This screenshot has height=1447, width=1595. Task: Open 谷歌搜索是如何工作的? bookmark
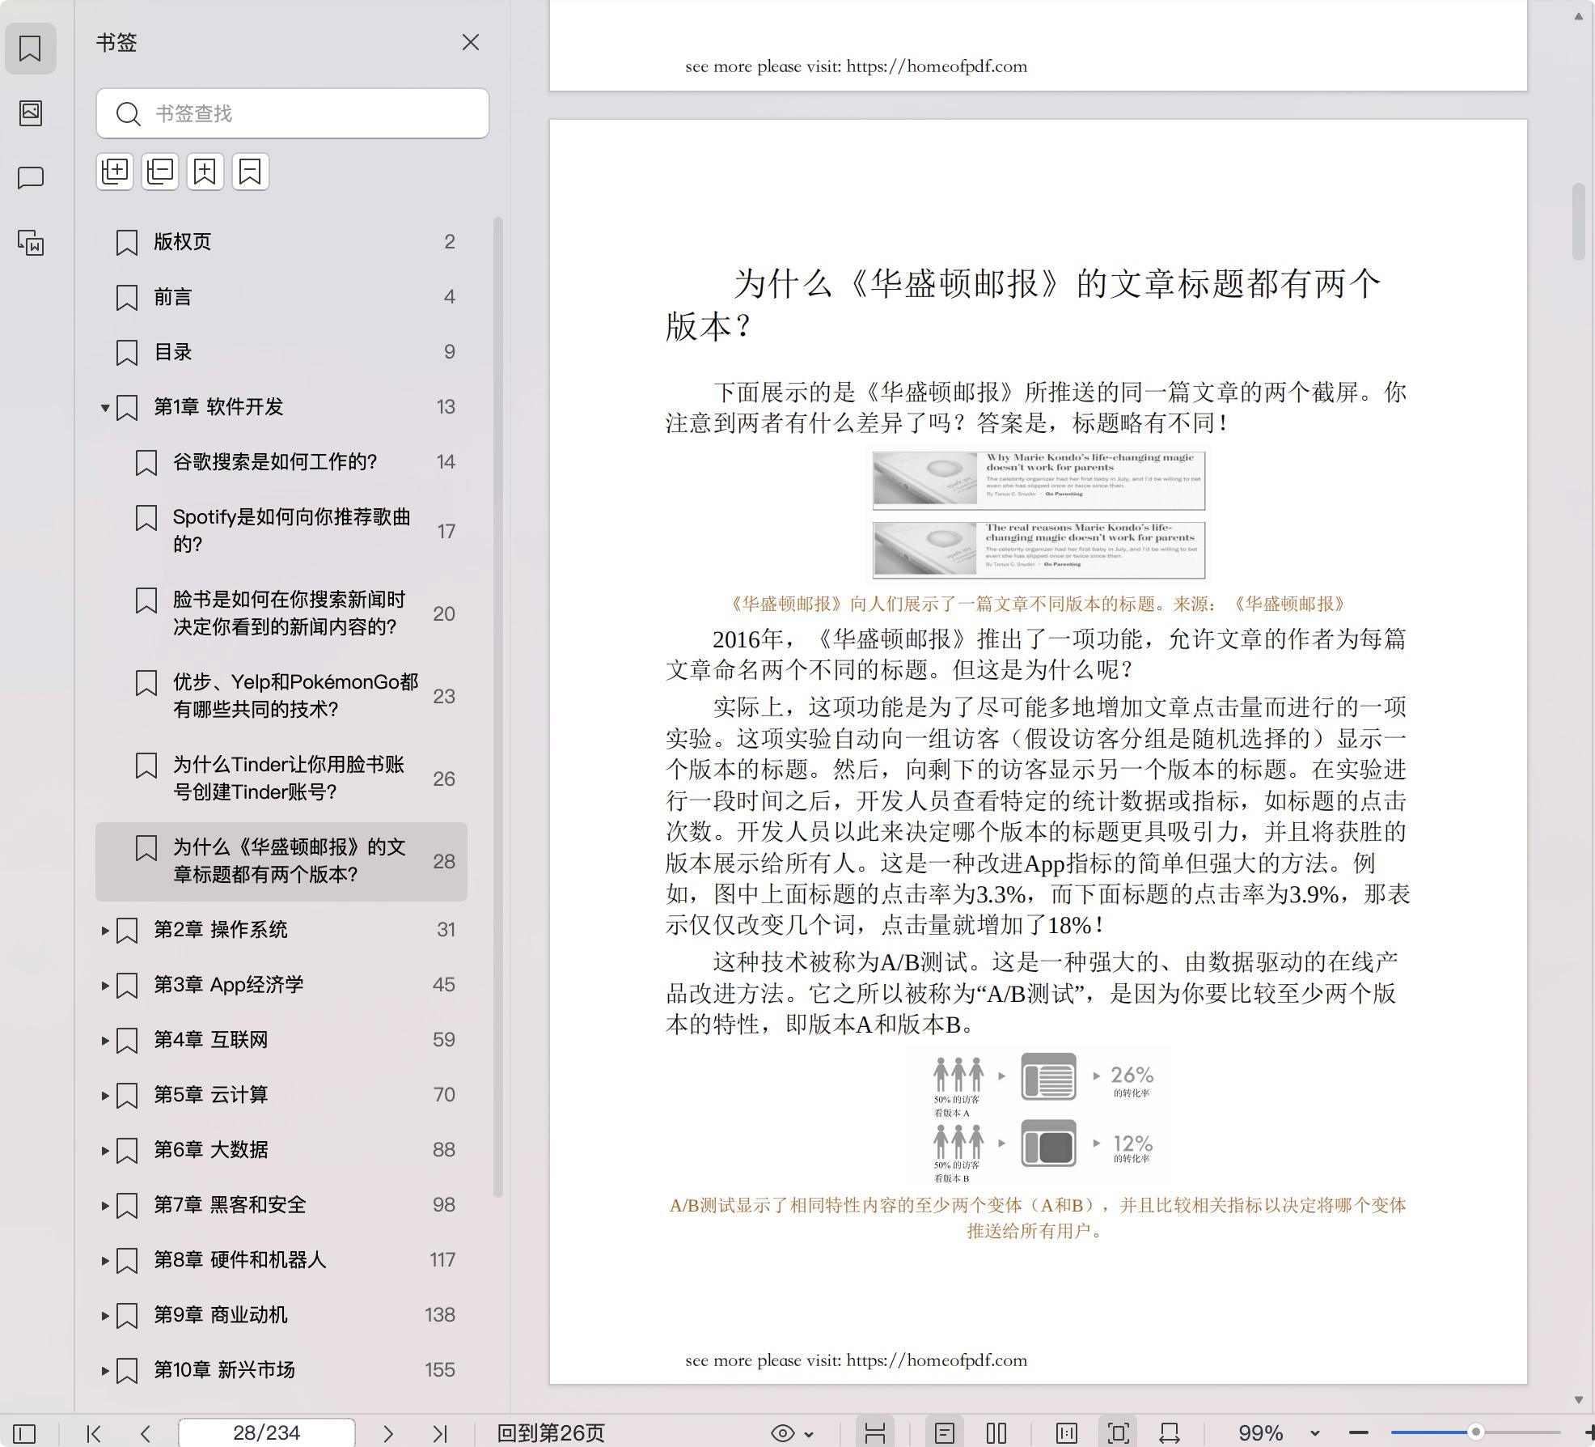pyautogui.click(x=281, y=461)
